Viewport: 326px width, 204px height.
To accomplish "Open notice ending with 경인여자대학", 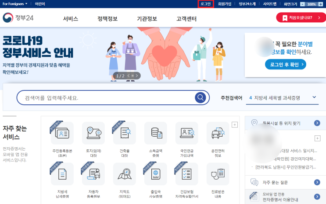I will click(x=295, y=159).
